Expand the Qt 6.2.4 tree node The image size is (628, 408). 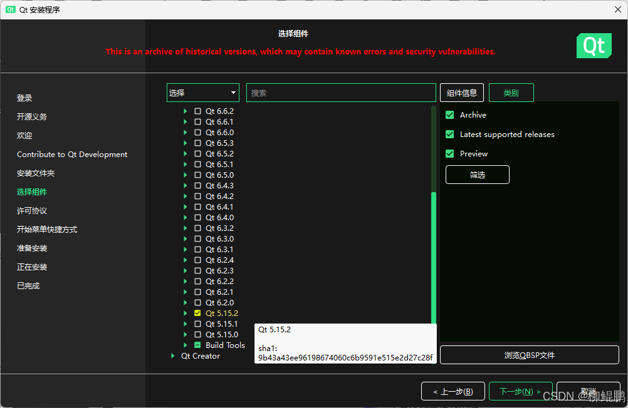[185, 260]
